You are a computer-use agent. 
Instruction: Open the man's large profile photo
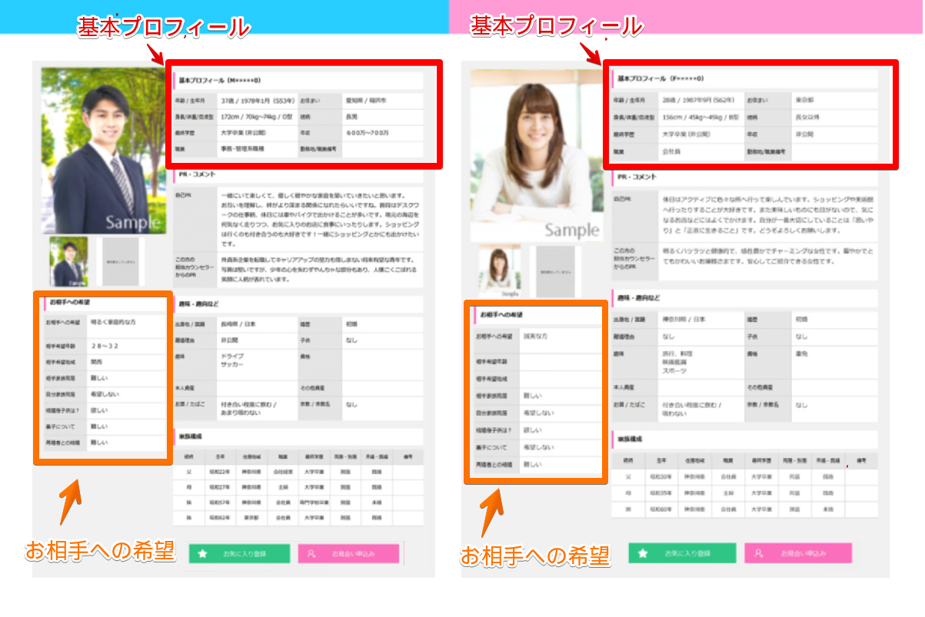click(x=103, y=151)
